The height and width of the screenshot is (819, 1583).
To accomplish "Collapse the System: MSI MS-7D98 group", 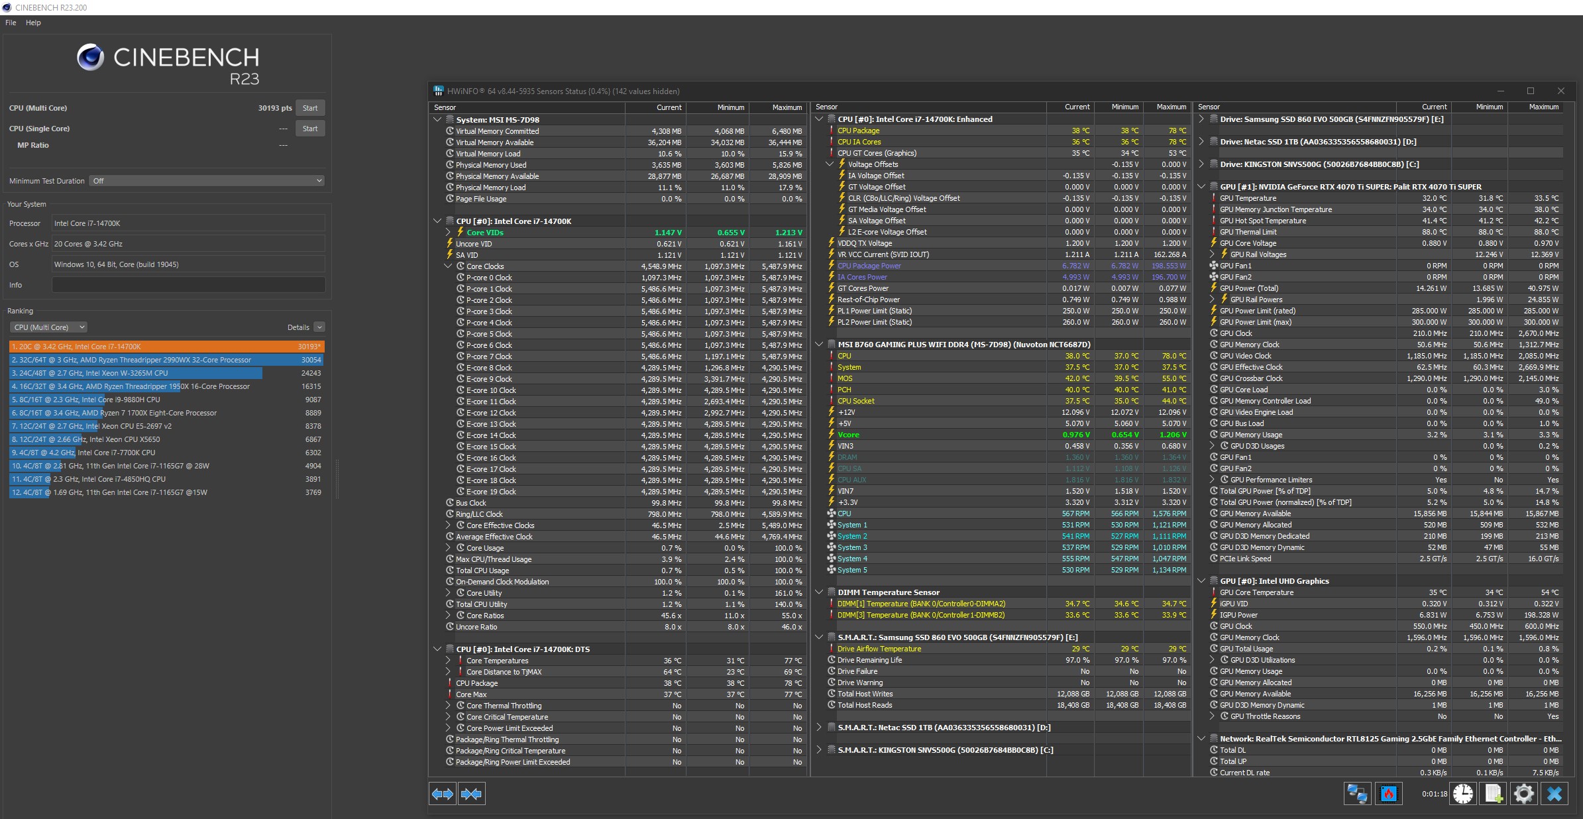I will pos(437,120).
